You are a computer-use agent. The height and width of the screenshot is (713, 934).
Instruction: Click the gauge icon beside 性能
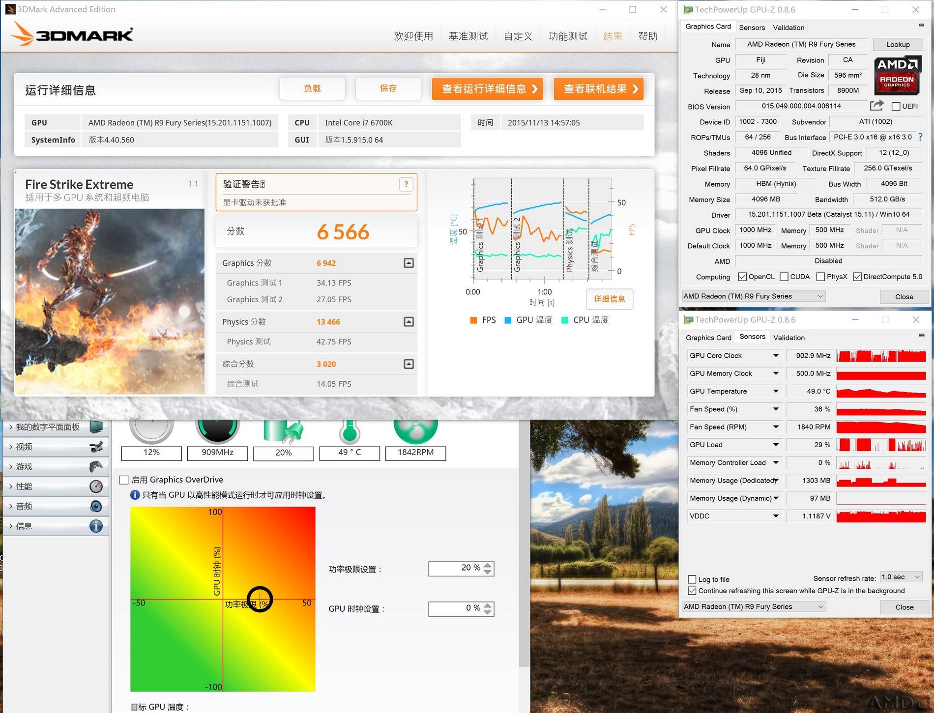pyautogui.click(x=96, y=486)
